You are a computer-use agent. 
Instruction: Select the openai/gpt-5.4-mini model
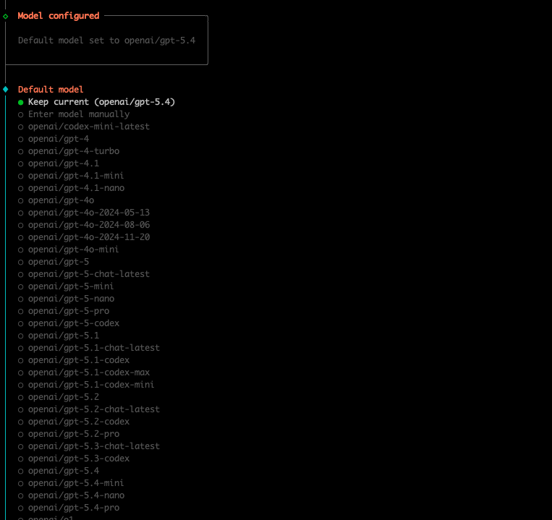click(x=76, y=483)
